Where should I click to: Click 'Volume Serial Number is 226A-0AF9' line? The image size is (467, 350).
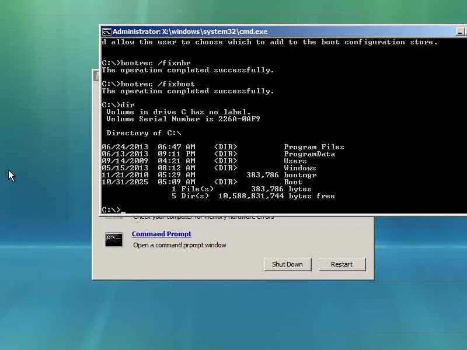click(183, 119)
